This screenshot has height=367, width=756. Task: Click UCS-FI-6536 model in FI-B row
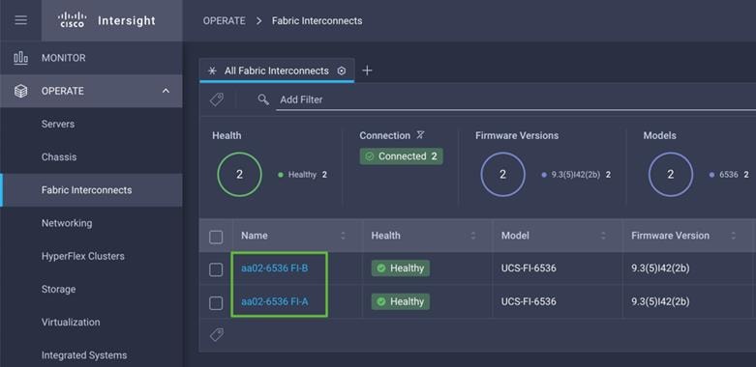(529, 268)
